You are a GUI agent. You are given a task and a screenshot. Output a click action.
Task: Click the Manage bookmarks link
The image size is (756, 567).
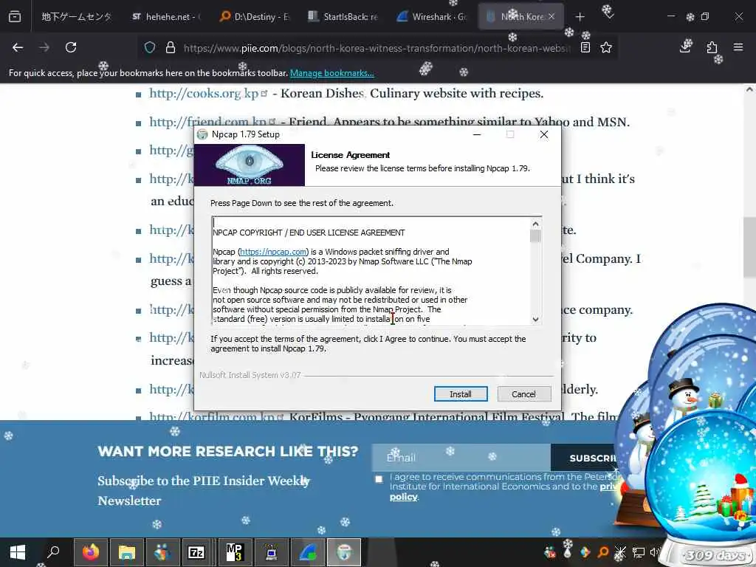[x=331, y=73]
